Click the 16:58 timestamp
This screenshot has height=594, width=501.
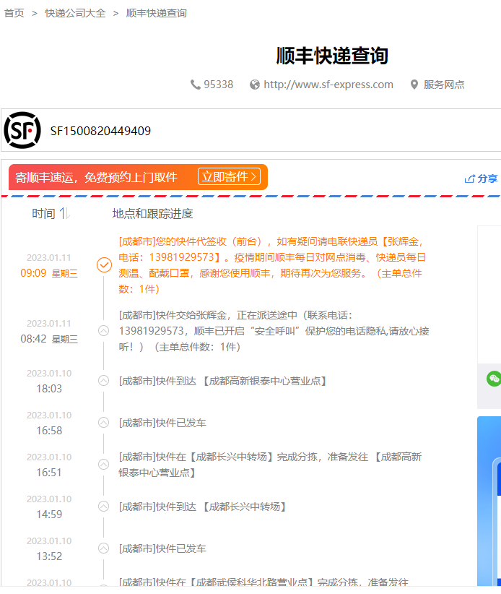point(49,431)
